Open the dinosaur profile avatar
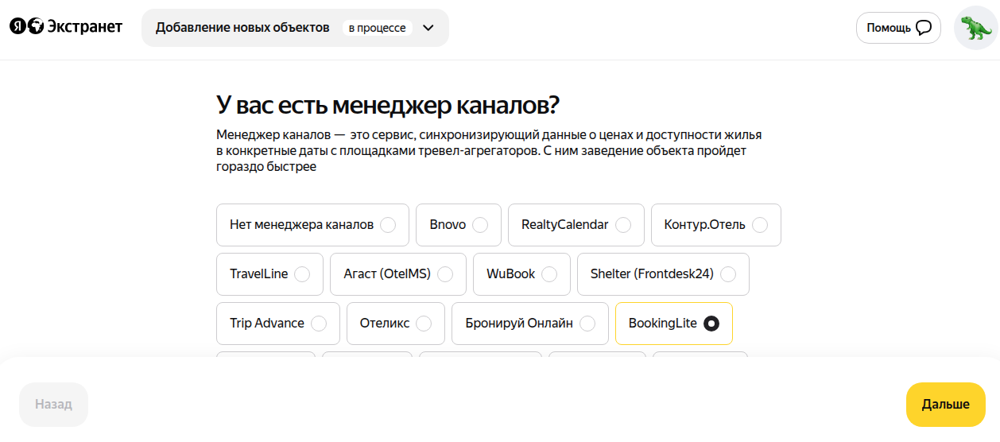This screenshot has width=1000, height=442. 975,28
